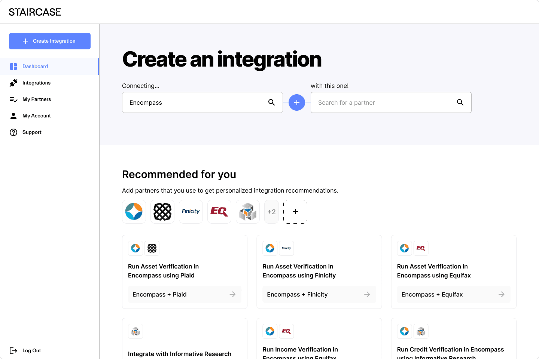The height and width of the screenshot is (359, 539).
Task: Click the Encompass icon in Credit Verification card
Action: click(x=405, y=331)
